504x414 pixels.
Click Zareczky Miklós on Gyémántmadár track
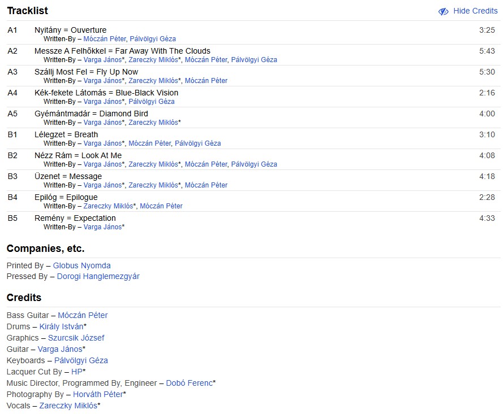(x=153, y=123)
